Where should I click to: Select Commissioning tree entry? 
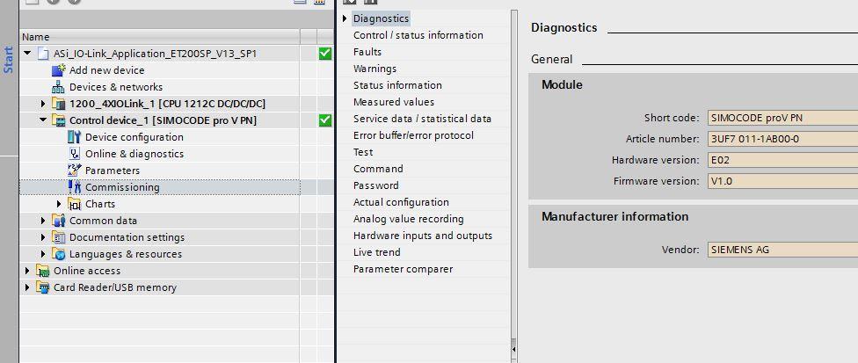point(122,187)
